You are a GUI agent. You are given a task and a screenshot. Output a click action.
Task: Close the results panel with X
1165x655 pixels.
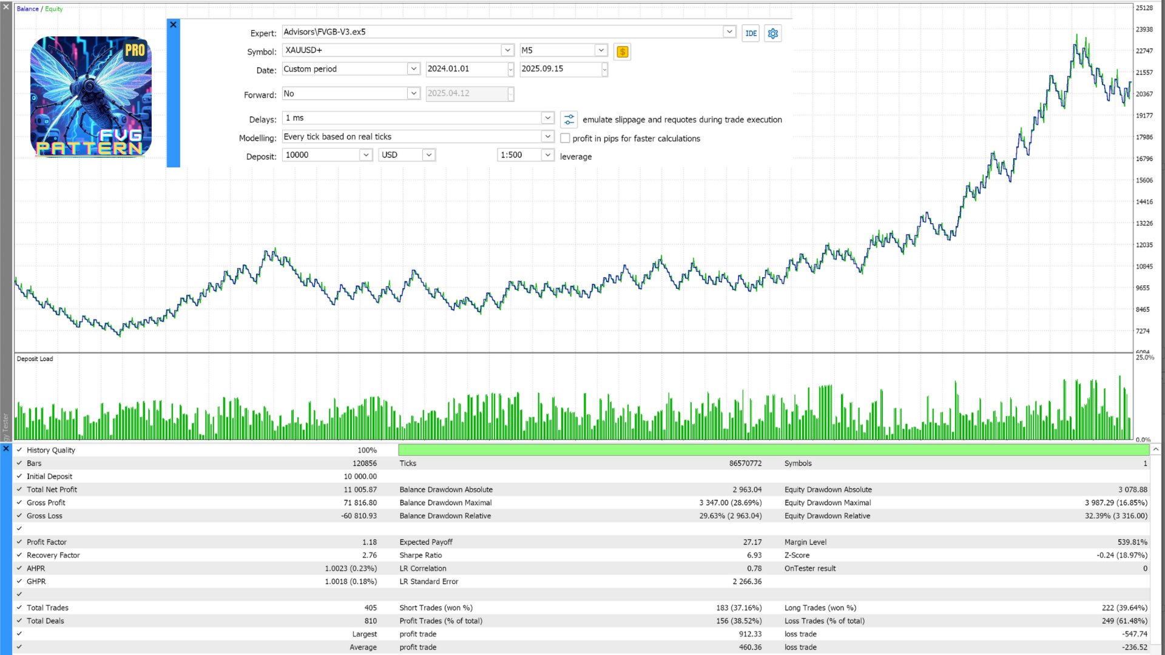click(6, 449)
